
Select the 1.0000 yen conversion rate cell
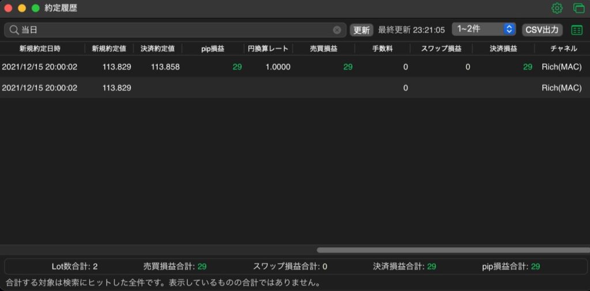tap(278, 67)
